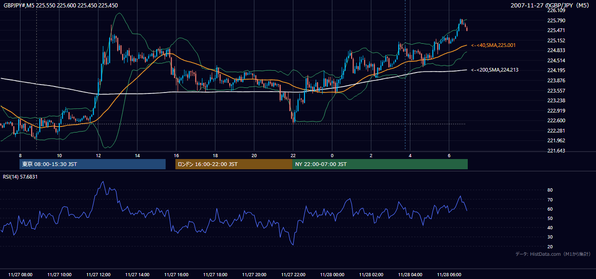
Task: Click hour label 12 under price chart
Action: [98, 155]
